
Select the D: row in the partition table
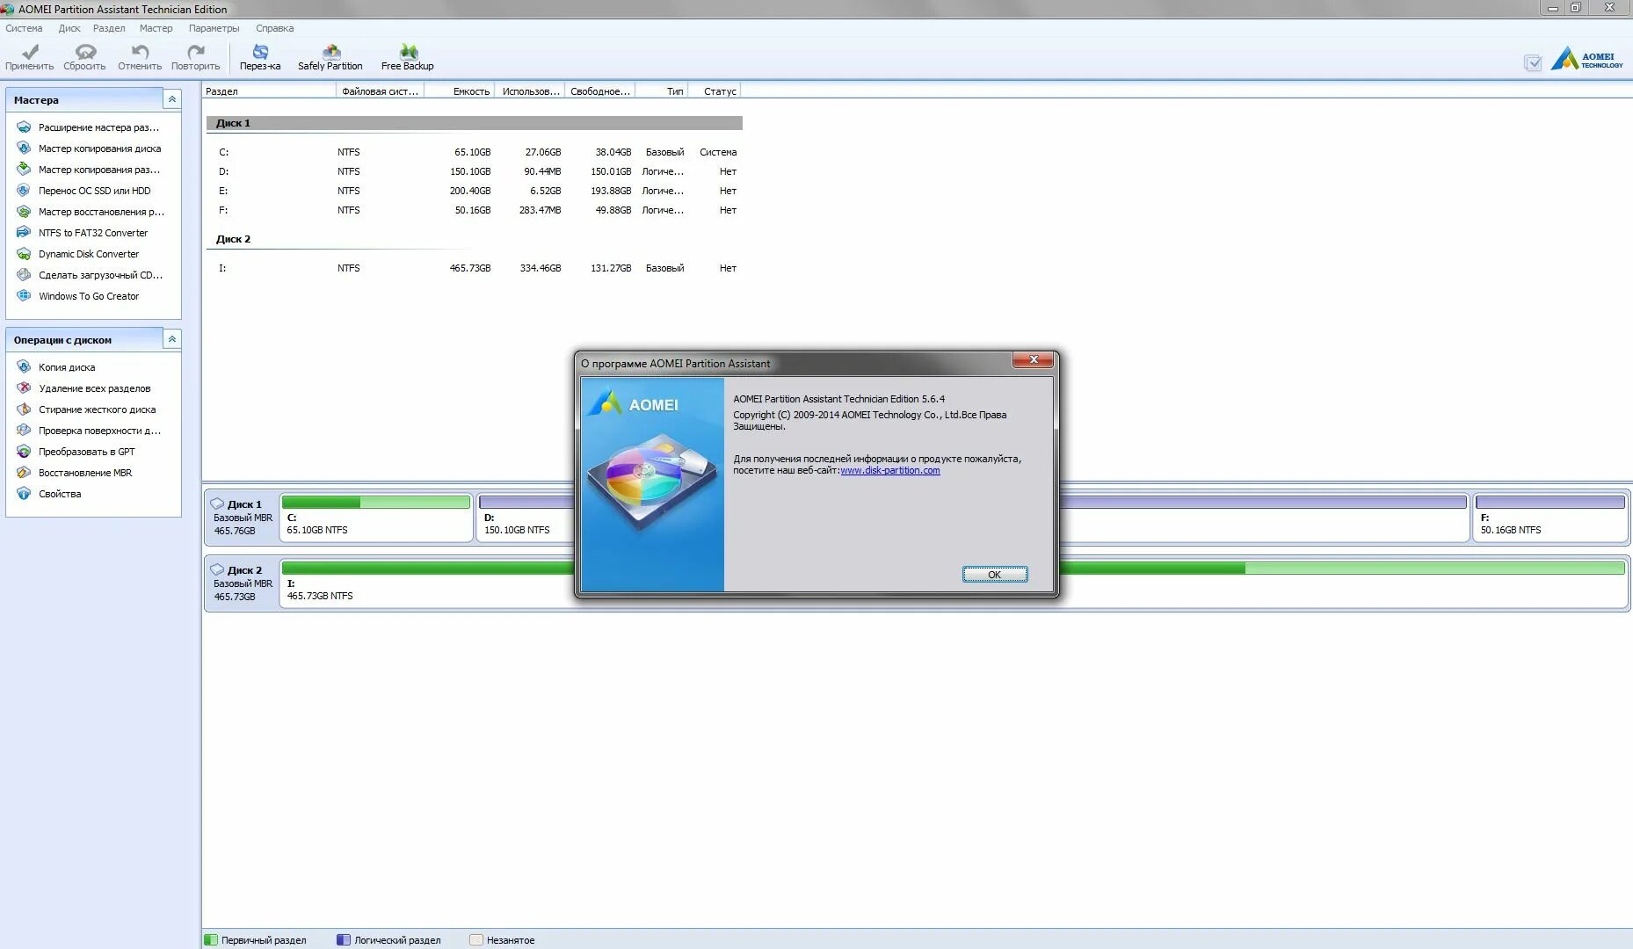475,171
